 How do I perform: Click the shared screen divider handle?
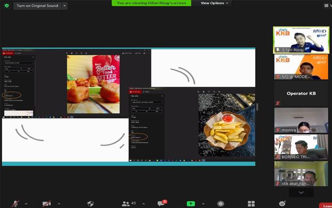pos(257,107)
